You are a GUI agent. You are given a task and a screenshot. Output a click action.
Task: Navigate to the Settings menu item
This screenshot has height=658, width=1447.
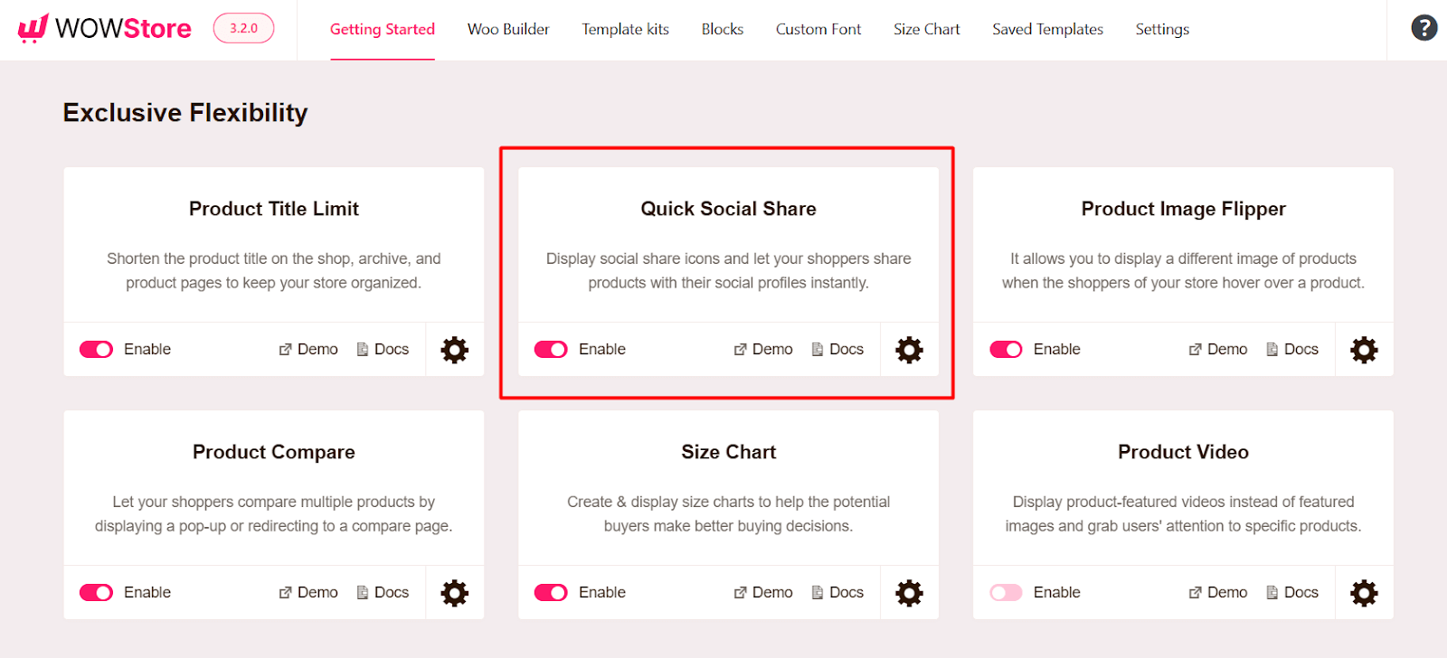coord(1161,29)
